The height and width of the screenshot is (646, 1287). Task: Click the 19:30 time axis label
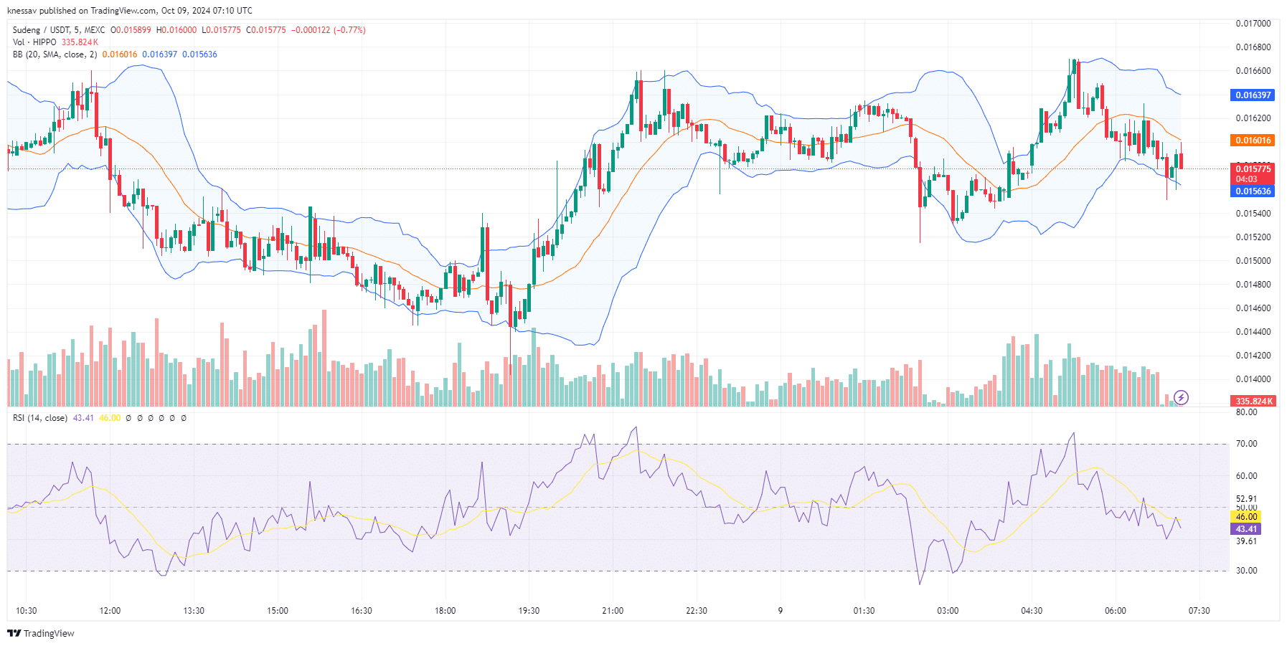[x=529, y=611]
